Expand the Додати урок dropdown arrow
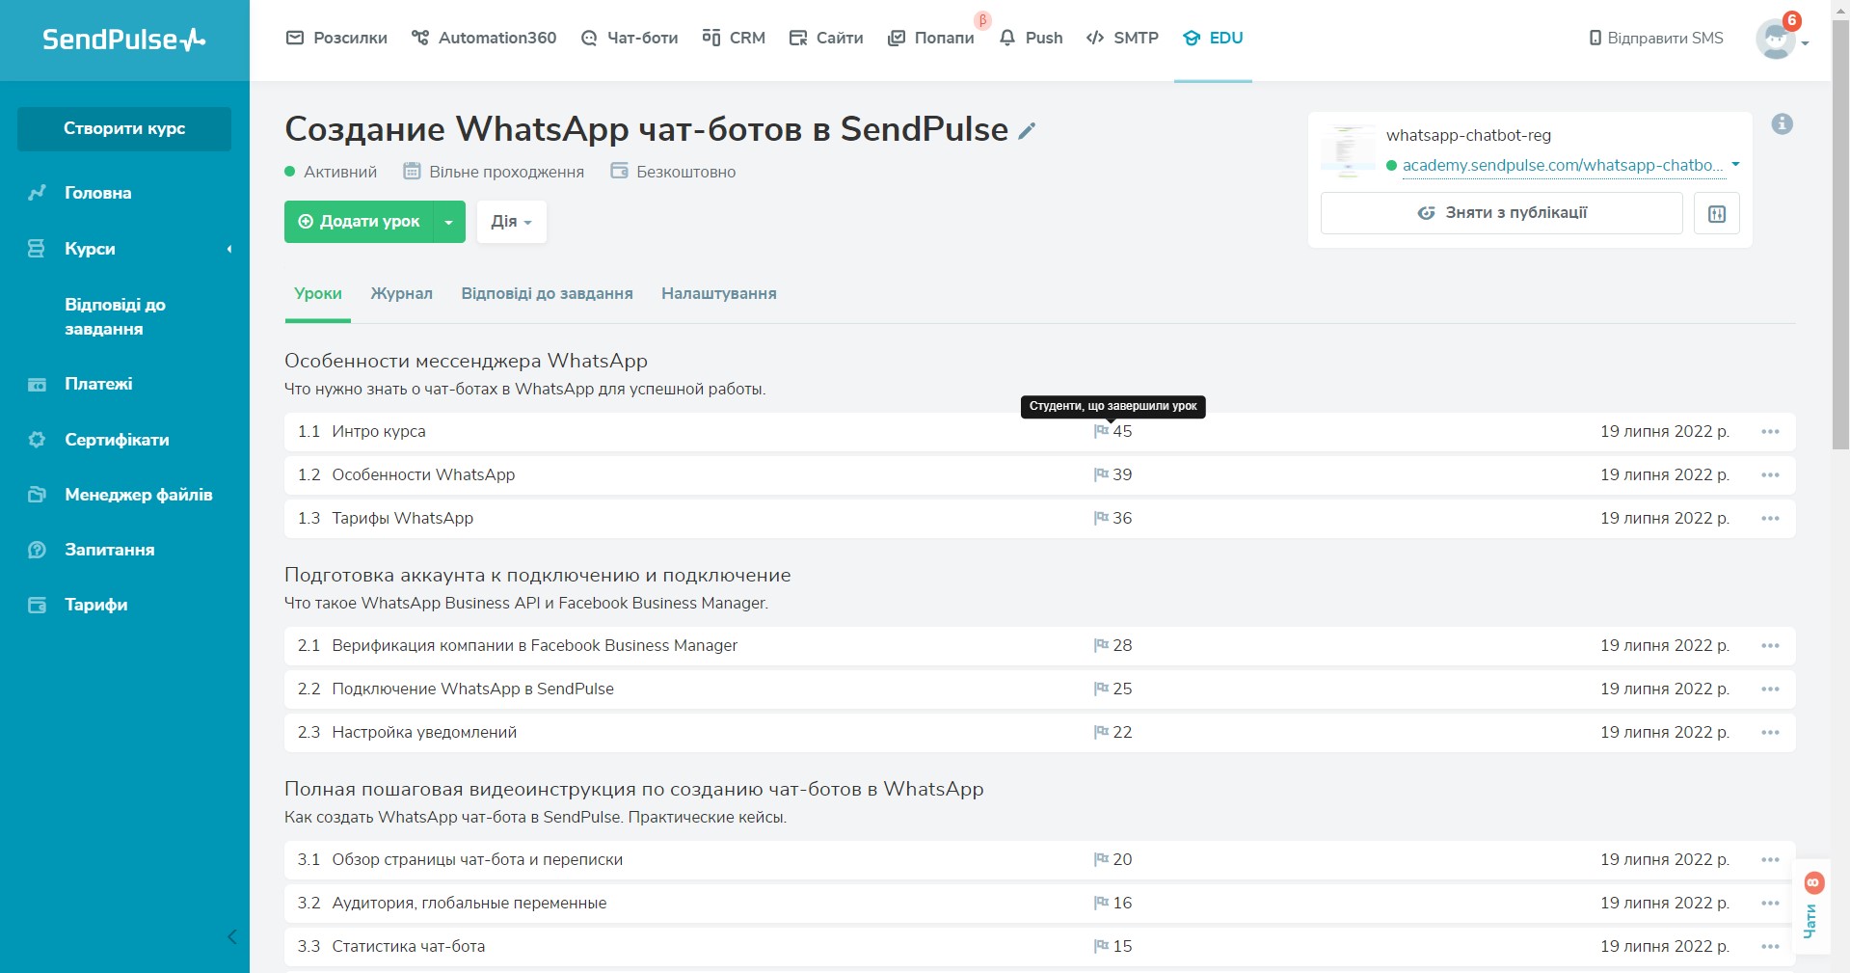 click(448, 222)
